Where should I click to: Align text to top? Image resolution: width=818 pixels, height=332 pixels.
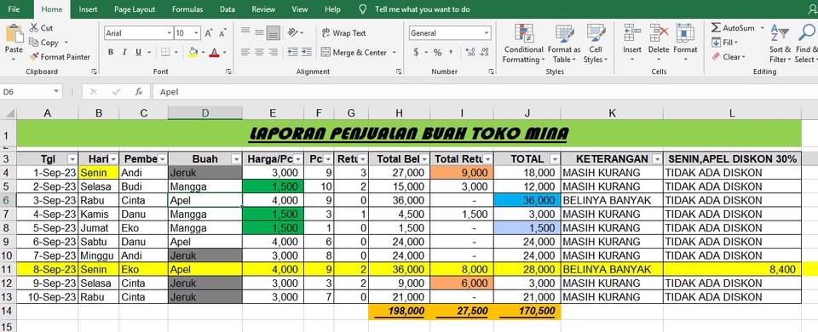[x=245, y=32]
